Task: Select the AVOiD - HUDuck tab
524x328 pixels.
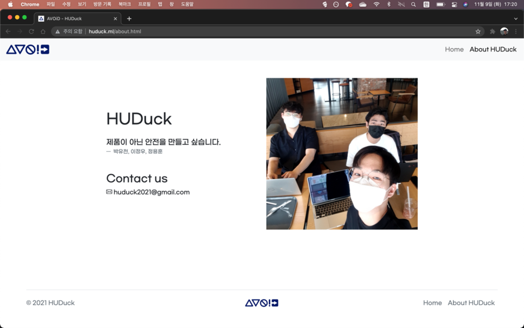Action: [76, 18]
